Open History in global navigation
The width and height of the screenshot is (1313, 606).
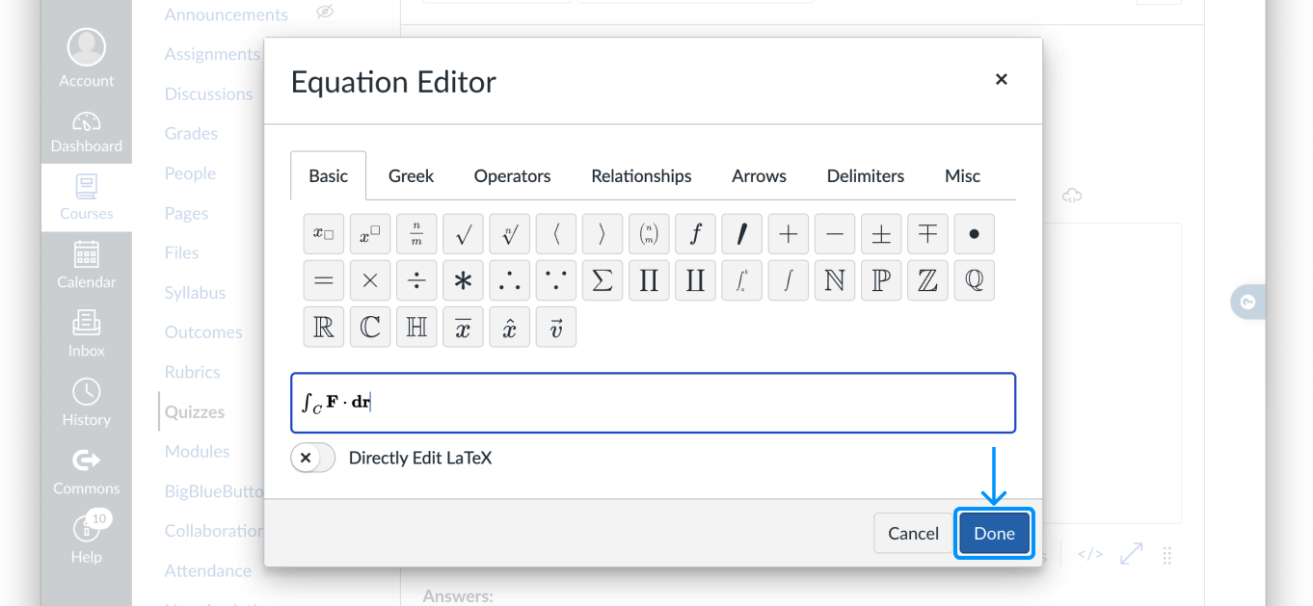click(87, 403)
